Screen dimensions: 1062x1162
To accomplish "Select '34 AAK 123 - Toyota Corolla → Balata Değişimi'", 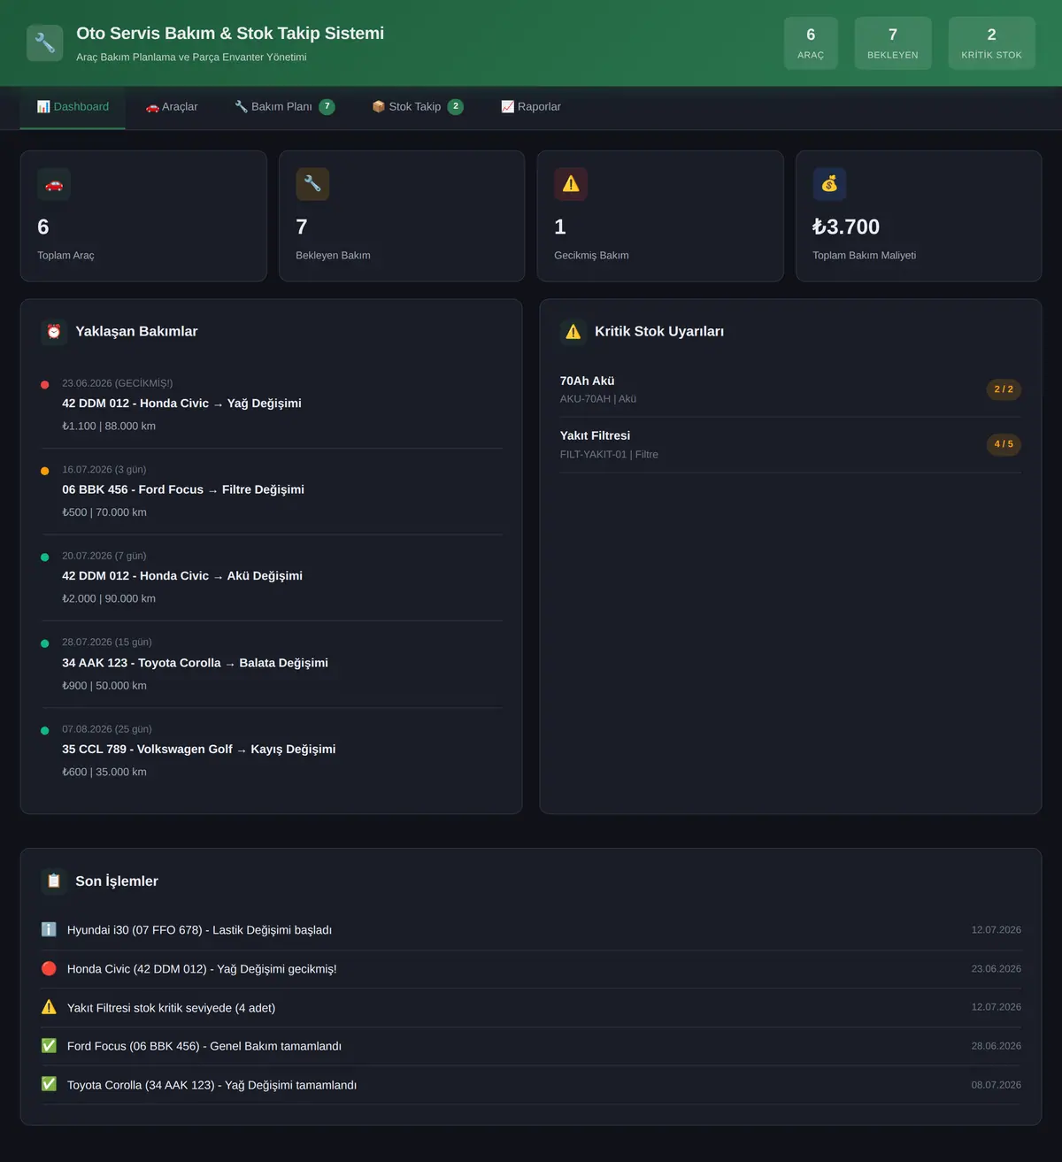I will click(x=195, y=663).
